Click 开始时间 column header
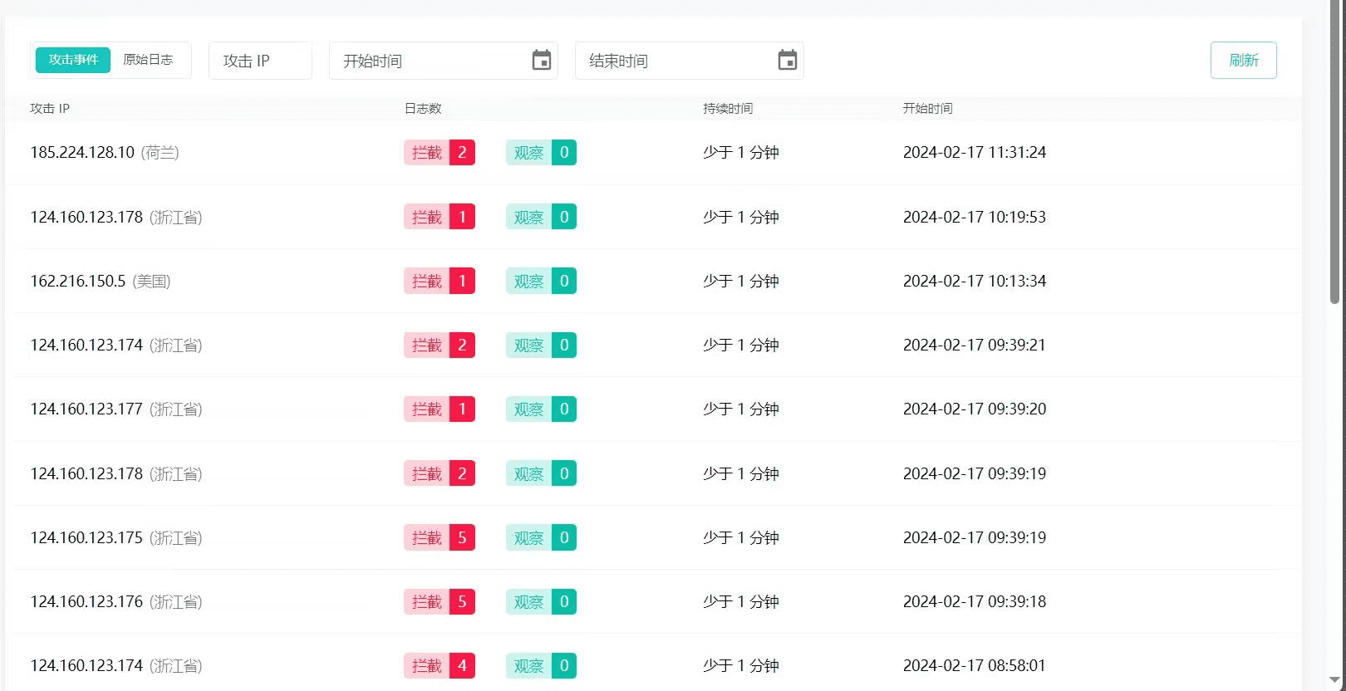 (x=928, y=109)
